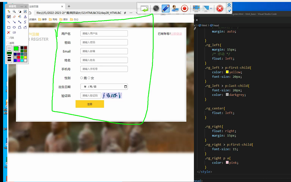This screenshot has width=291, height=182.
Task: Pick the red color swatch in the palette
Action: 19,57
